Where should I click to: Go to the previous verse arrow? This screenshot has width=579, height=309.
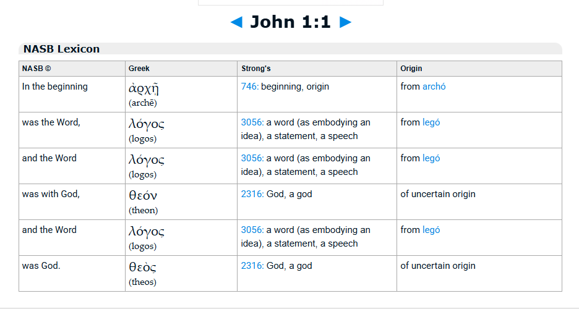click(236, 22)
